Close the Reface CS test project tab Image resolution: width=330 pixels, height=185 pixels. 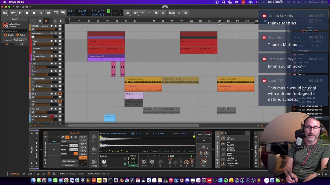point(30,7)
